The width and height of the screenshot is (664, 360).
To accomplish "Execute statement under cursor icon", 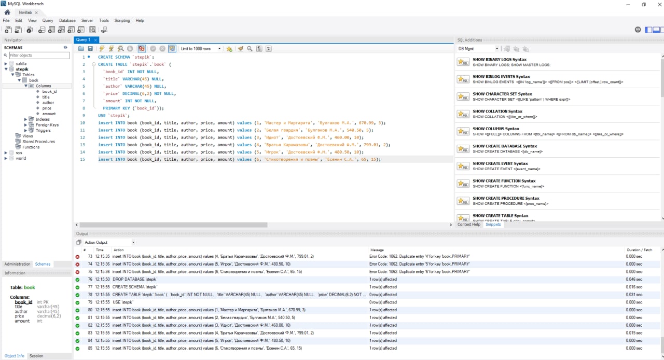I will 111,48.
